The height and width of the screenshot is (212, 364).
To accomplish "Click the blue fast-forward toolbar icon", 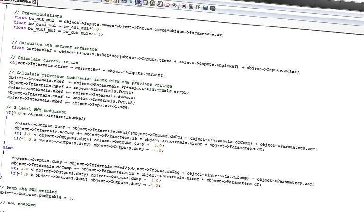I will (x=205, y=8).
